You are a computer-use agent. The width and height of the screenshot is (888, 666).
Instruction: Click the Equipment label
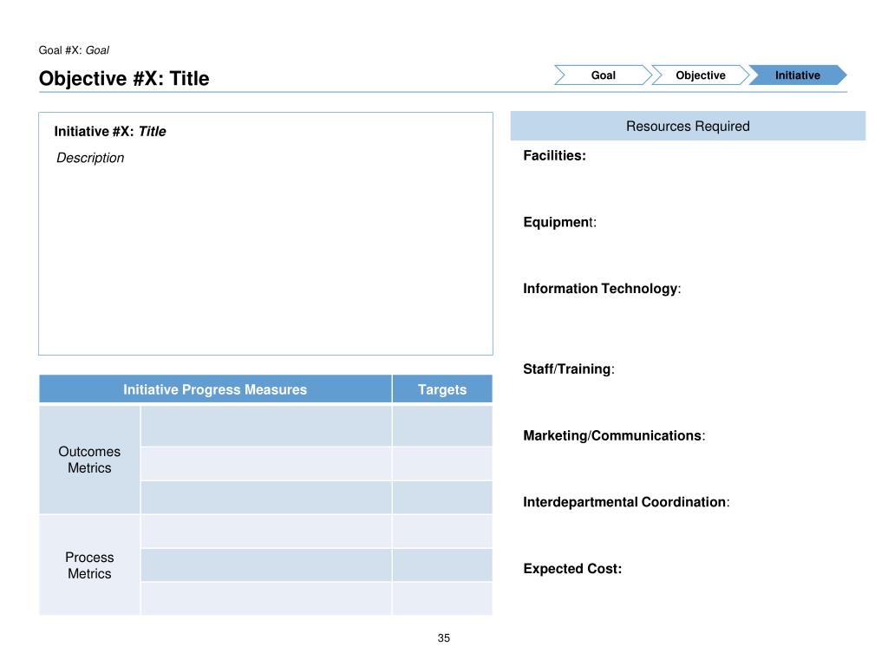(x=559, y=222)
